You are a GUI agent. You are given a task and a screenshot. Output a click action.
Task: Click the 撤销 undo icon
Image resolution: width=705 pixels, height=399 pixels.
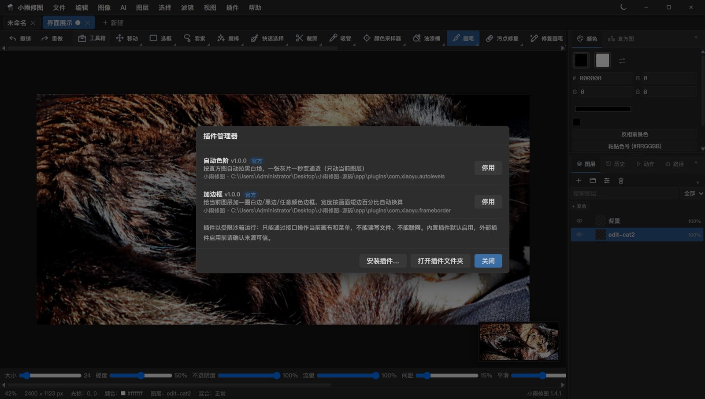pyautogui.click(x=13, y=38)
